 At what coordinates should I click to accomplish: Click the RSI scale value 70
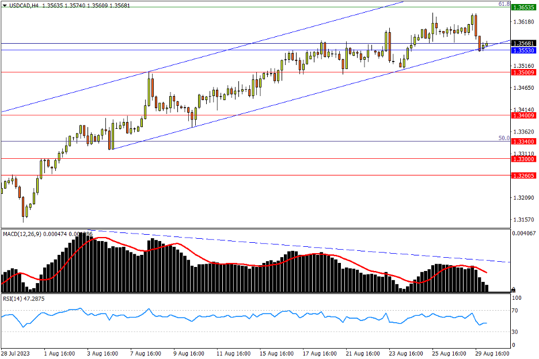click(517, 311)
